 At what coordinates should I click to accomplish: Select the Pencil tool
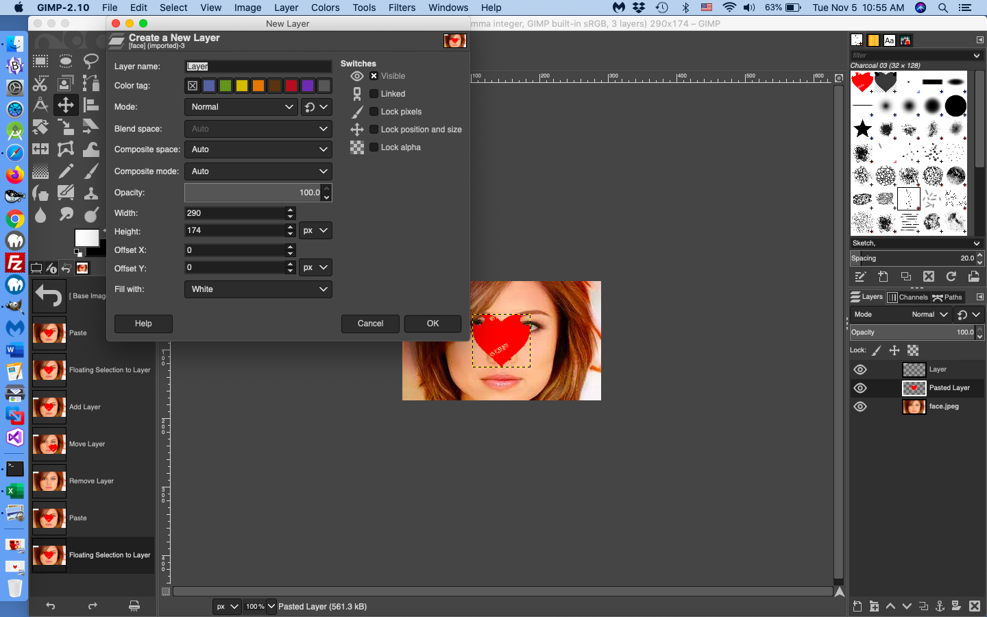tap(66, 171)
